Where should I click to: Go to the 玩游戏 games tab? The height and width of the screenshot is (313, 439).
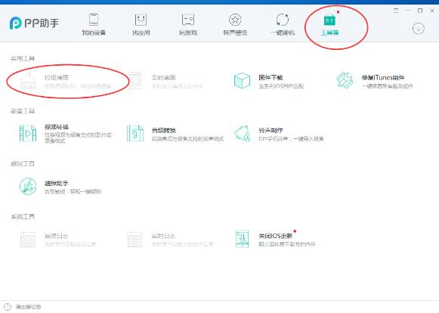pyautogui.click(x=188, y=25)
